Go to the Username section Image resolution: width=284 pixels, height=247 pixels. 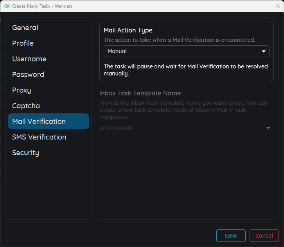(x=29, y=59)
